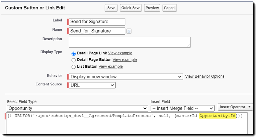Viewport: 256px width, 137px height.
Task: View example for Detail Page Link
Action: [120, 53]
